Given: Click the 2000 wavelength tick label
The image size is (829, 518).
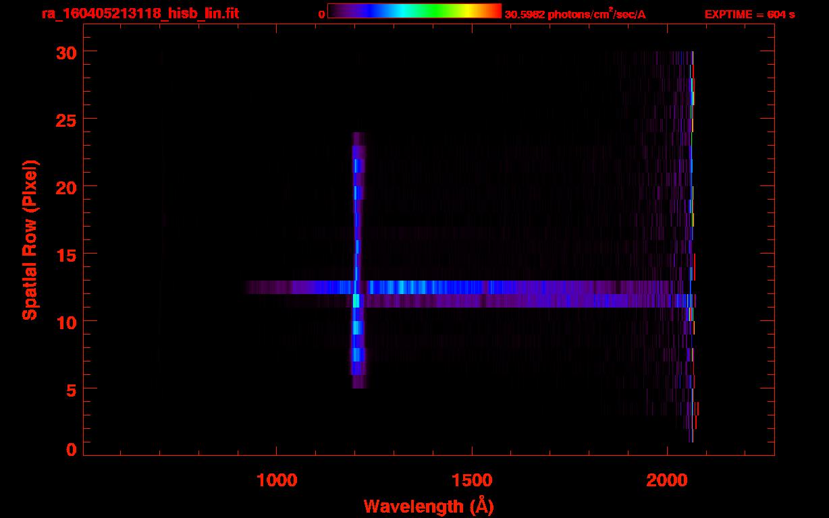Looking at the screenshot, I should [666, 480].
